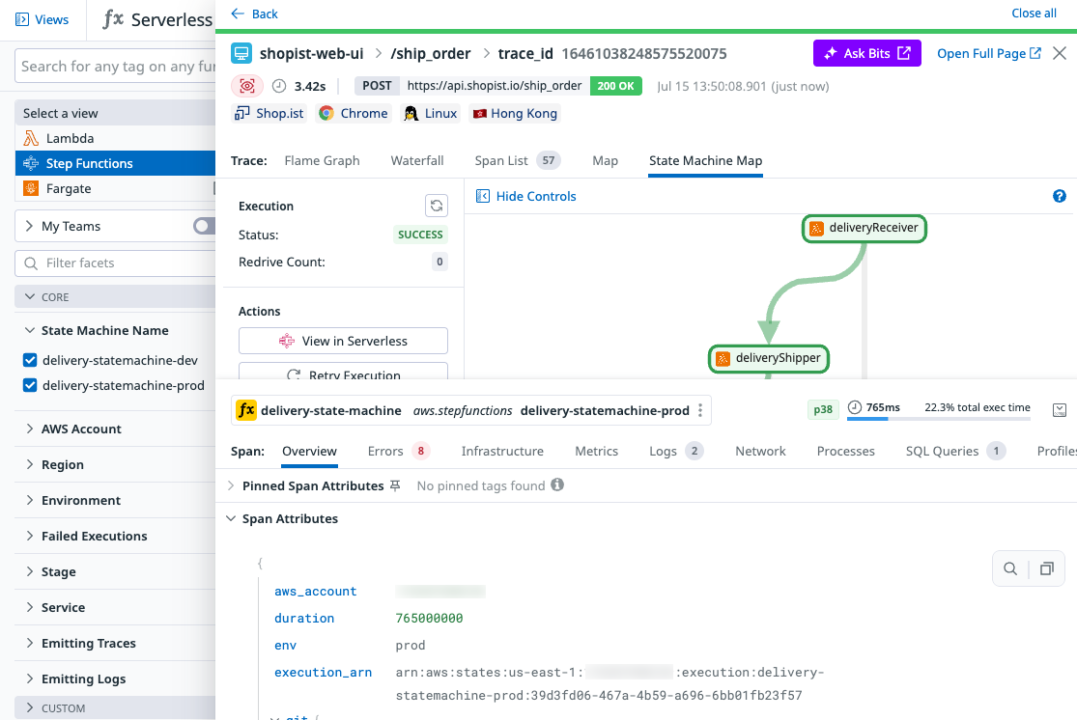Click the red RUM session replay icon
This screenshot has height=720, width=1077.
pos(246,86)
